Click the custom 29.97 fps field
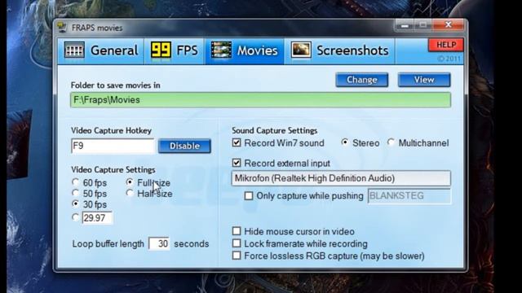Viewport: 522px width, 293px height. [97, 218]
